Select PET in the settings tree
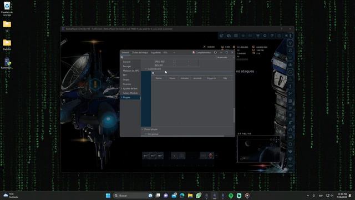 [124, 75]
